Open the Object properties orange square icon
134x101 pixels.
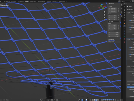click(125, 24)
